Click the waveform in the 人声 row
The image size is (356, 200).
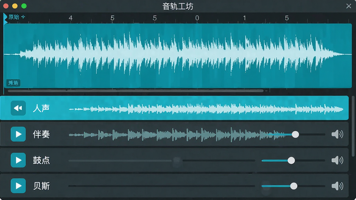point(206,109)
